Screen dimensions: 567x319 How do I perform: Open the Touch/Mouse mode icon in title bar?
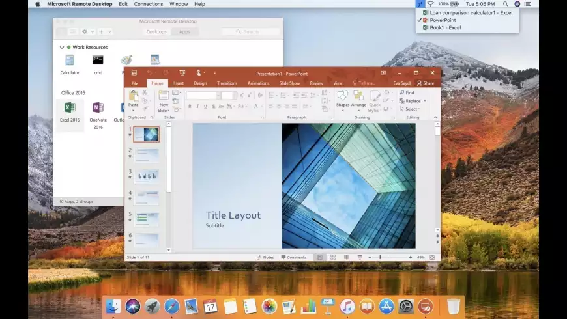click(x=199, y=73)
